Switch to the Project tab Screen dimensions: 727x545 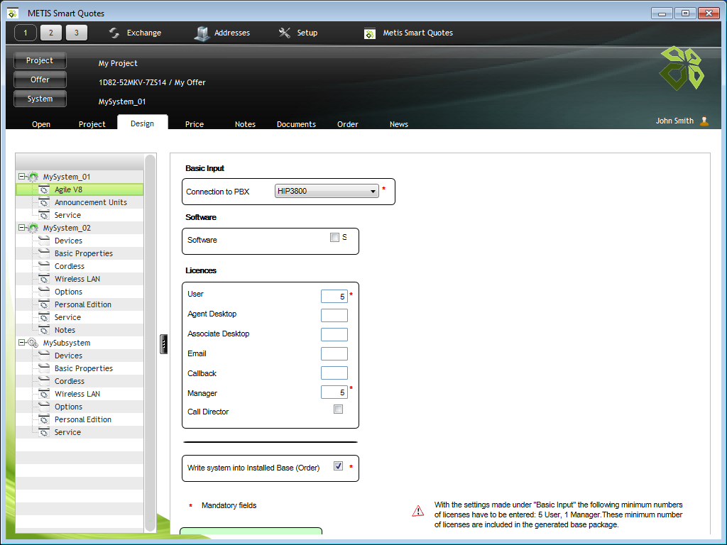92,124
